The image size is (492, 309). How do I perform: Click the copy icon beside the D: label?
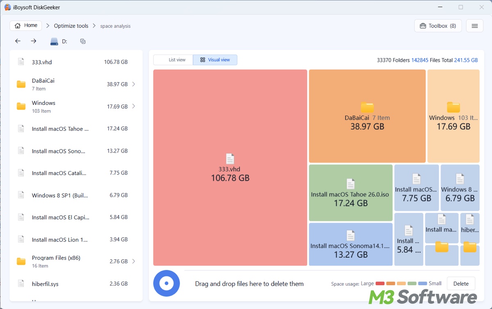point(83,41)
